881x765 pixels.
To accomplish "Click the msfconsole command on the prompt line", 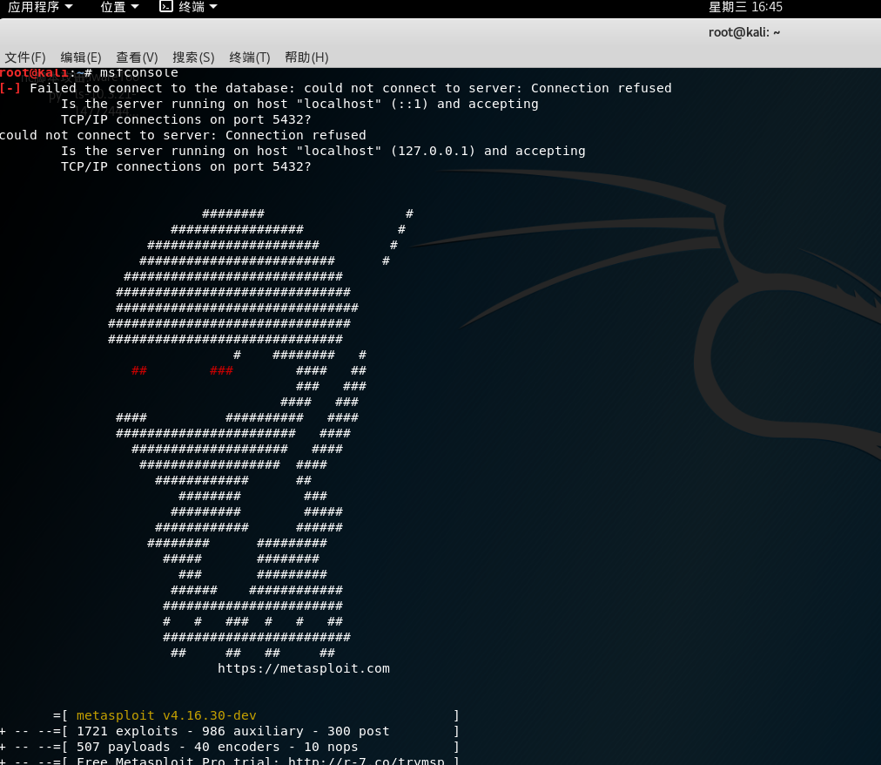I will point(142,72).
